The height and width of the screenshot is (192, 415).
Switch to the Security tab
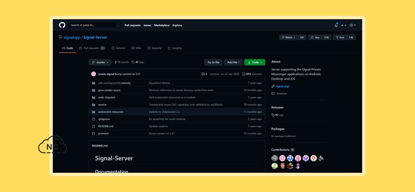[154, 48]
